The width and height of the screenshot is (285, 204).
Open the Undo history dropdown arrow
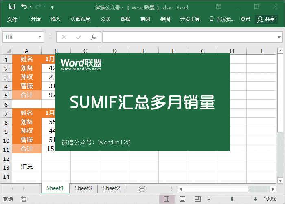pos(31,7)
